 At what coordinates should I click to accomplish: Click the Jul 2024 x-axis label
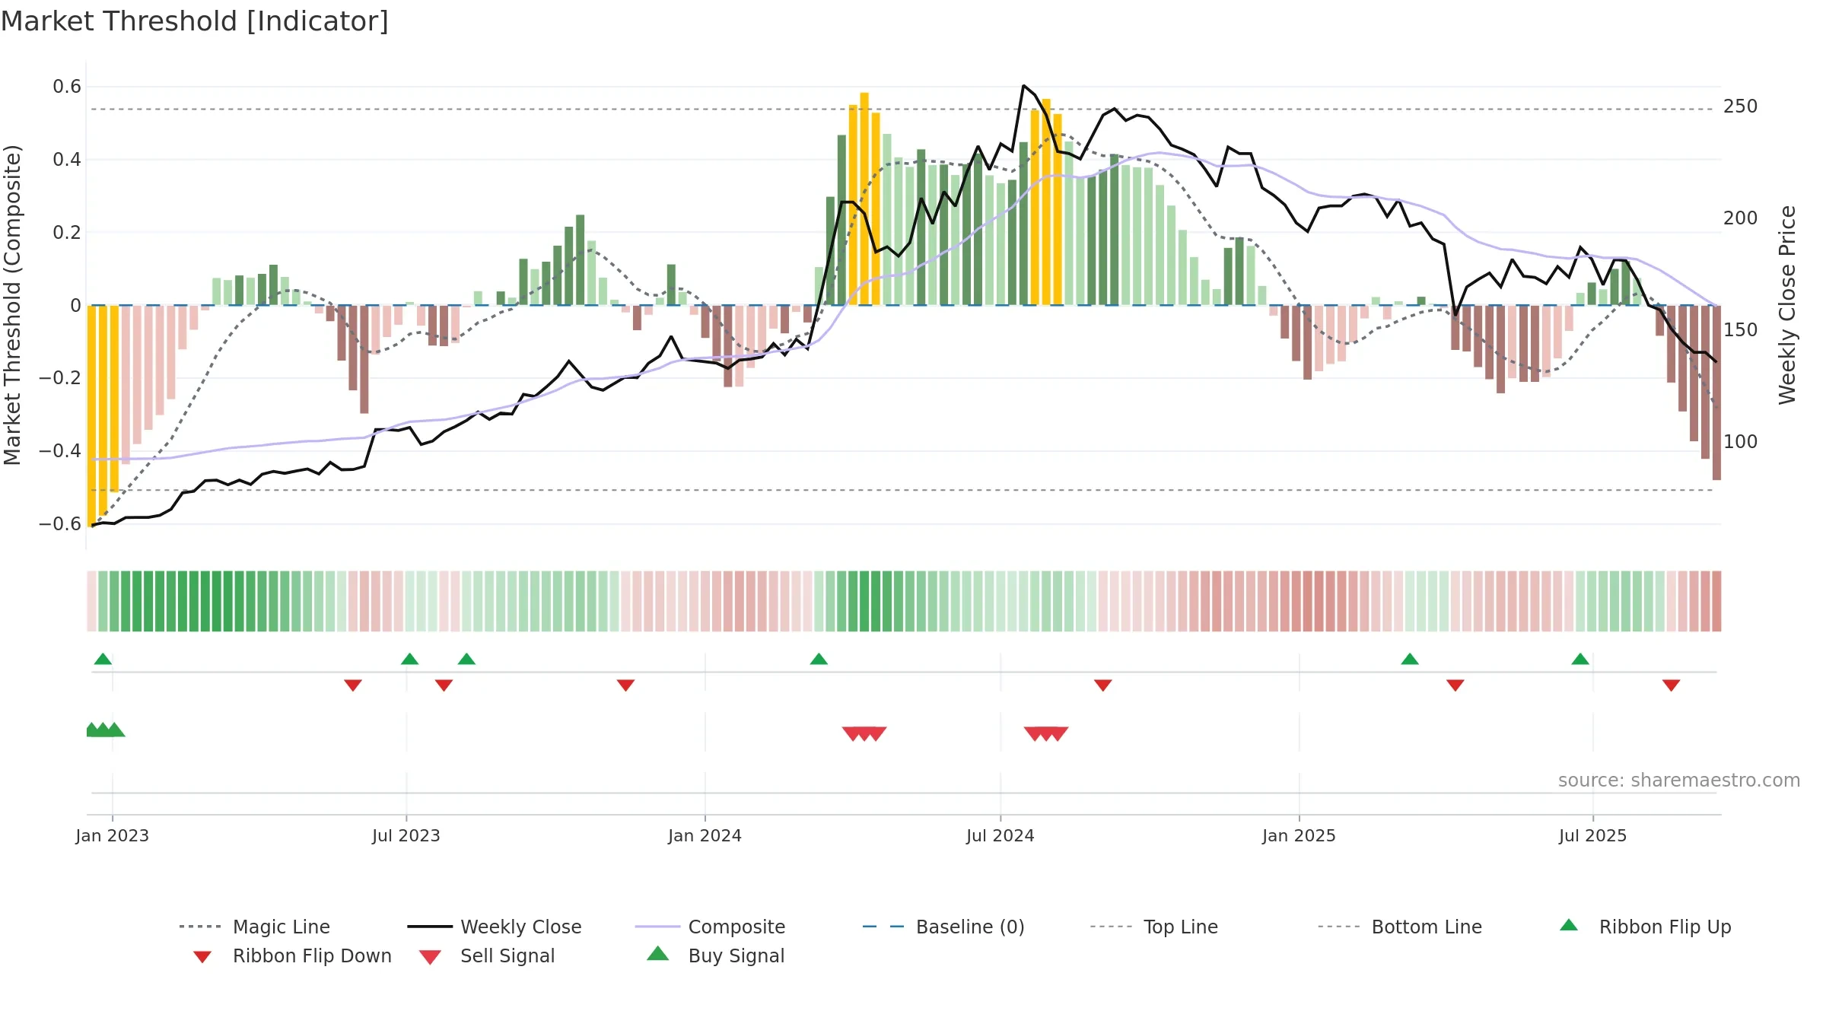pyautogui.click(x=1000, y=835)
